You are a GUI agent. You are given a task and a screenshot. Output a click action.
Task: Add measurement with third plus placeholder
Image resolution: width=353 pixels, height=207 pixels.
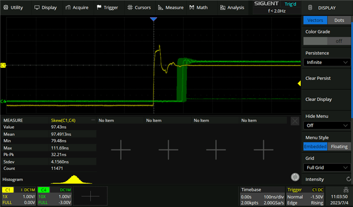tap(216, 150)
